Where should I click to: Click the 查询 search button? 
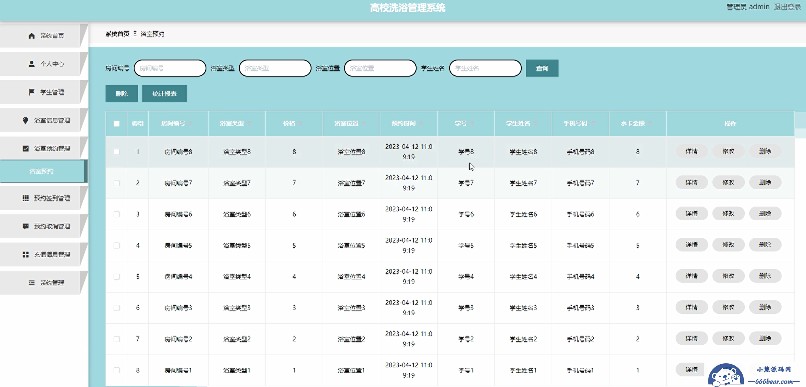[x=542, y=68]
